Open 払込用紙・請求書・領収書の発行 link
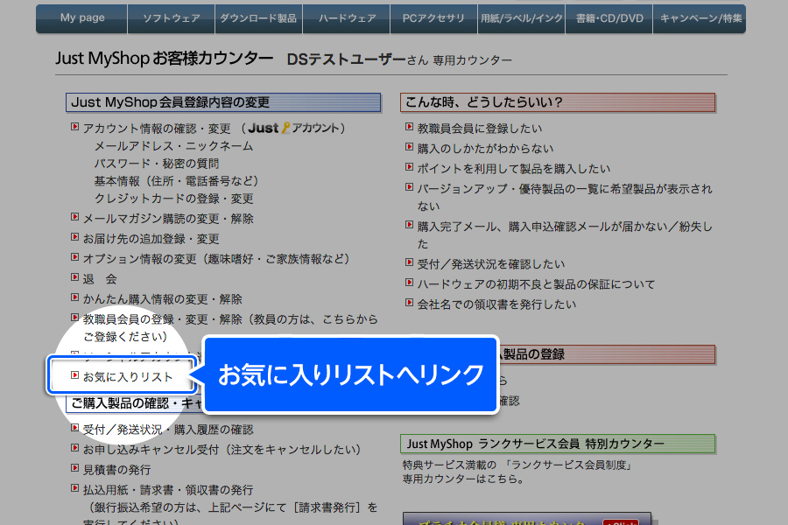 coord(168,490)
